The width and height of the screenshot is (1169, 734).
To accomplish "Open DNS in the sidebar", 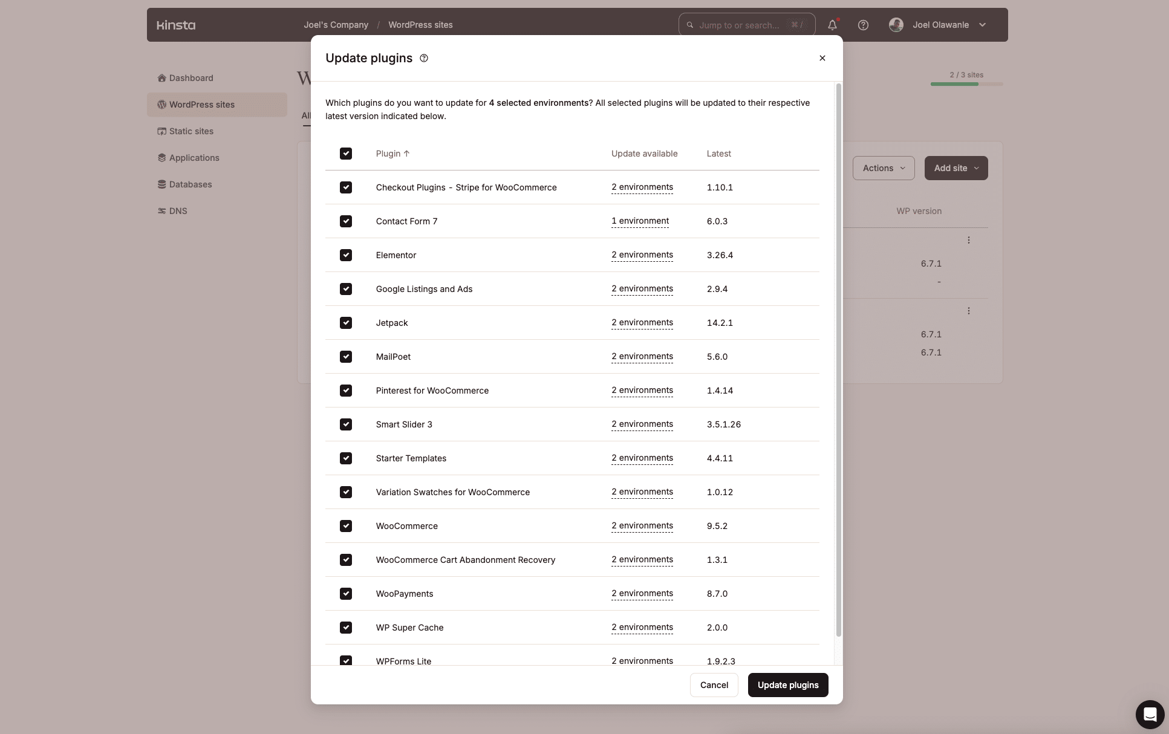I will pos(217,211).
